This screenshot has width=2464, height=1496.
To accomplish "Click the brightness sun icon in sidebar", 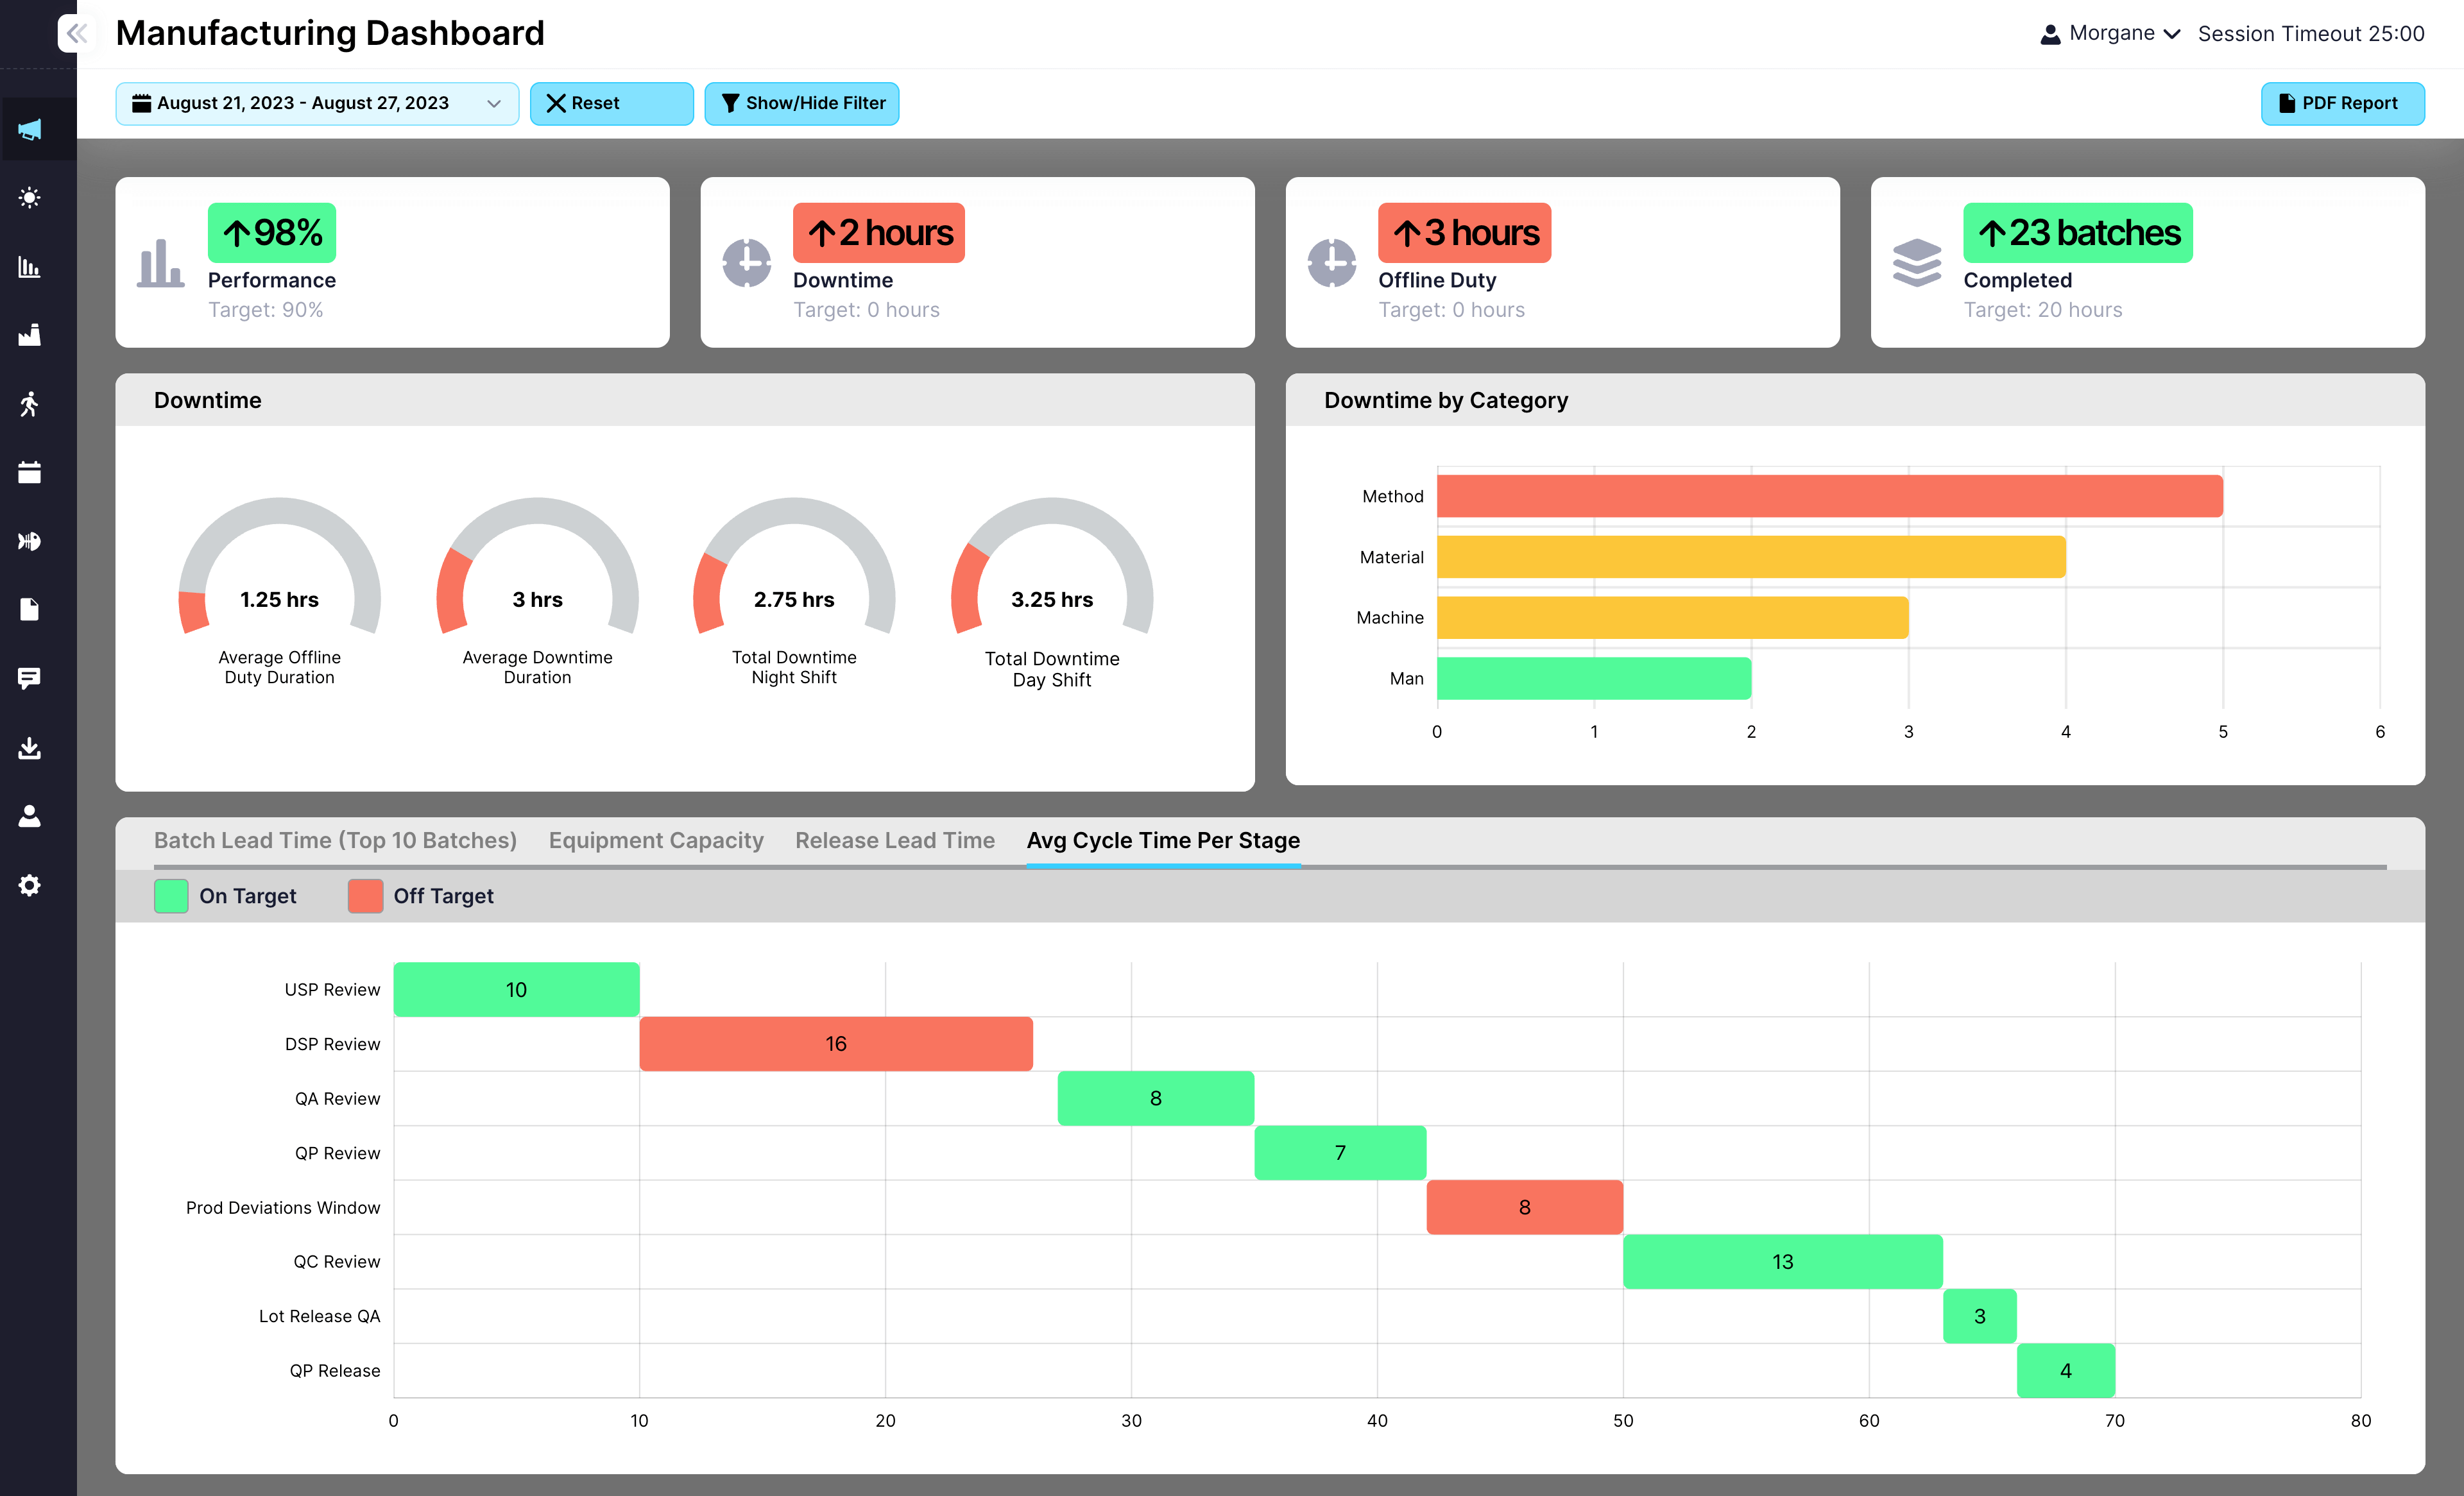I will click(x=30, y=197).
